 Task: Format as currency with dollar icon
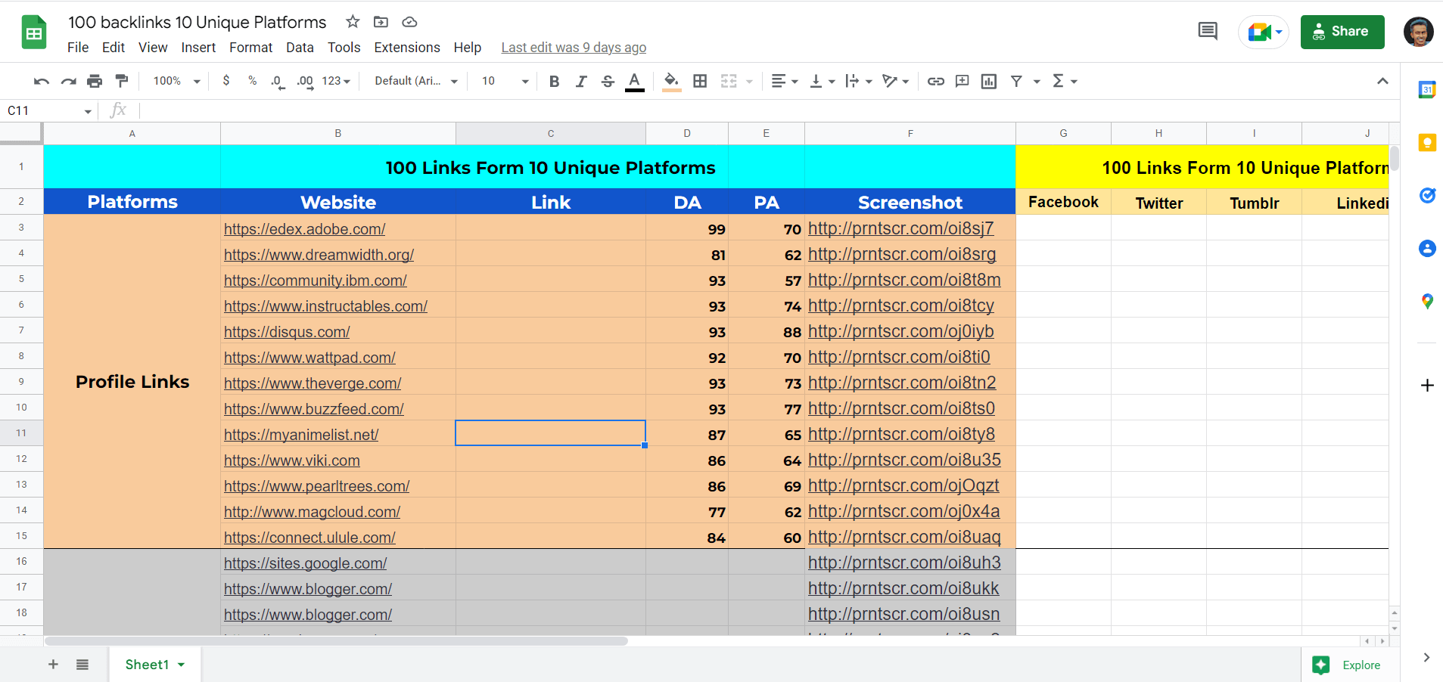tap(226, 81)
